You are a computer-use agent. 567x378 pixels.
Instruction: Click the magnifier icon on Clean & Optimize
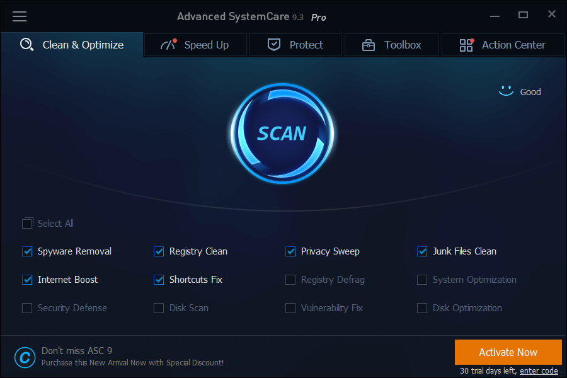coord(26,45)
